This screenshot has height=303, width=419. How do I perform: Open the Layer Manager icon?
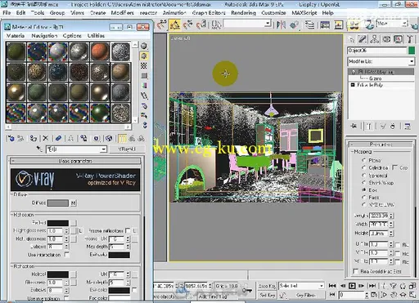309,25
